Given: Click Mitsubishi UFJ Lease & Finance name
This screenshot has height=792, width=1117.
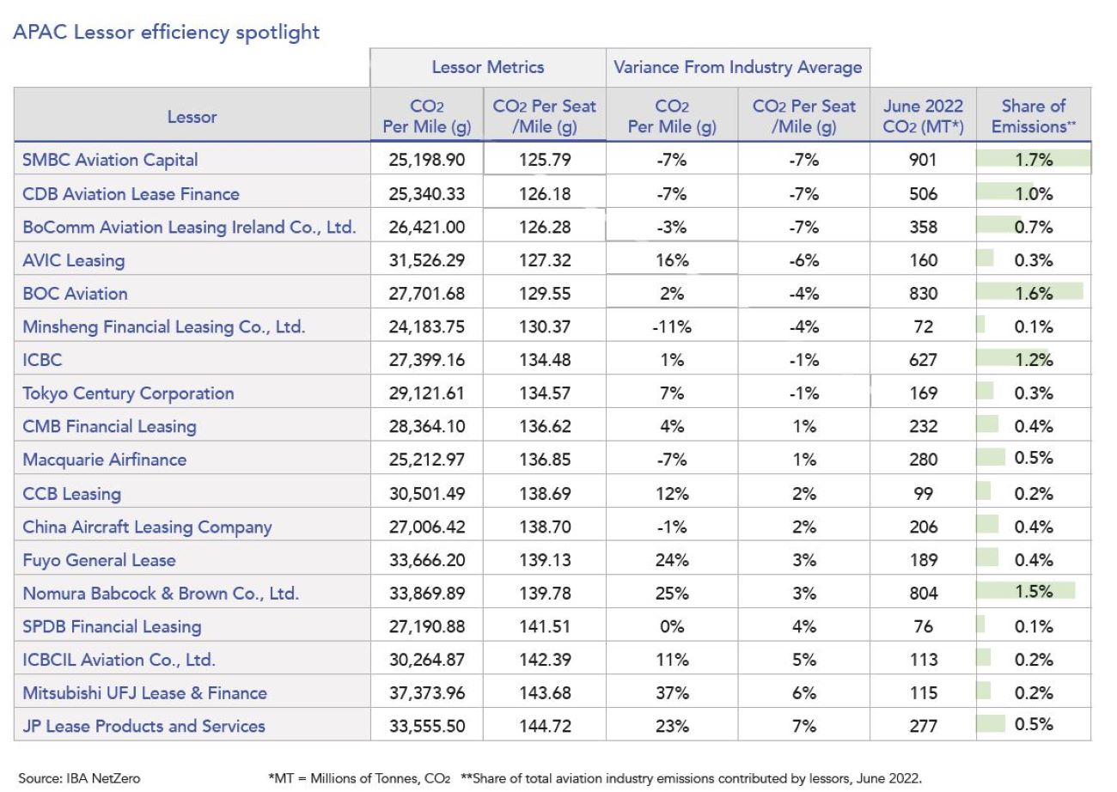Looking at the screenshot, I should point(144,692).
